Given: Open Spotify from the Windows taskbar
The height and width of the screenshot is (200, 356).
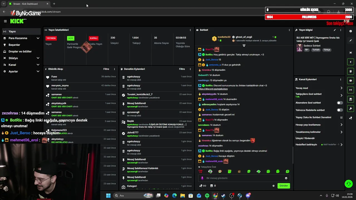Looking at the screenshot, I should coord(207,196).
